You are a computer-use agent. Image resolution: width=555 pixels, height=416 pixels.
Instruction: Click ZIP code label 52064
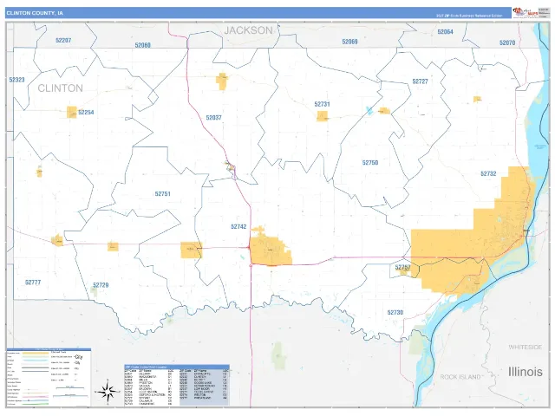[445, 32]
